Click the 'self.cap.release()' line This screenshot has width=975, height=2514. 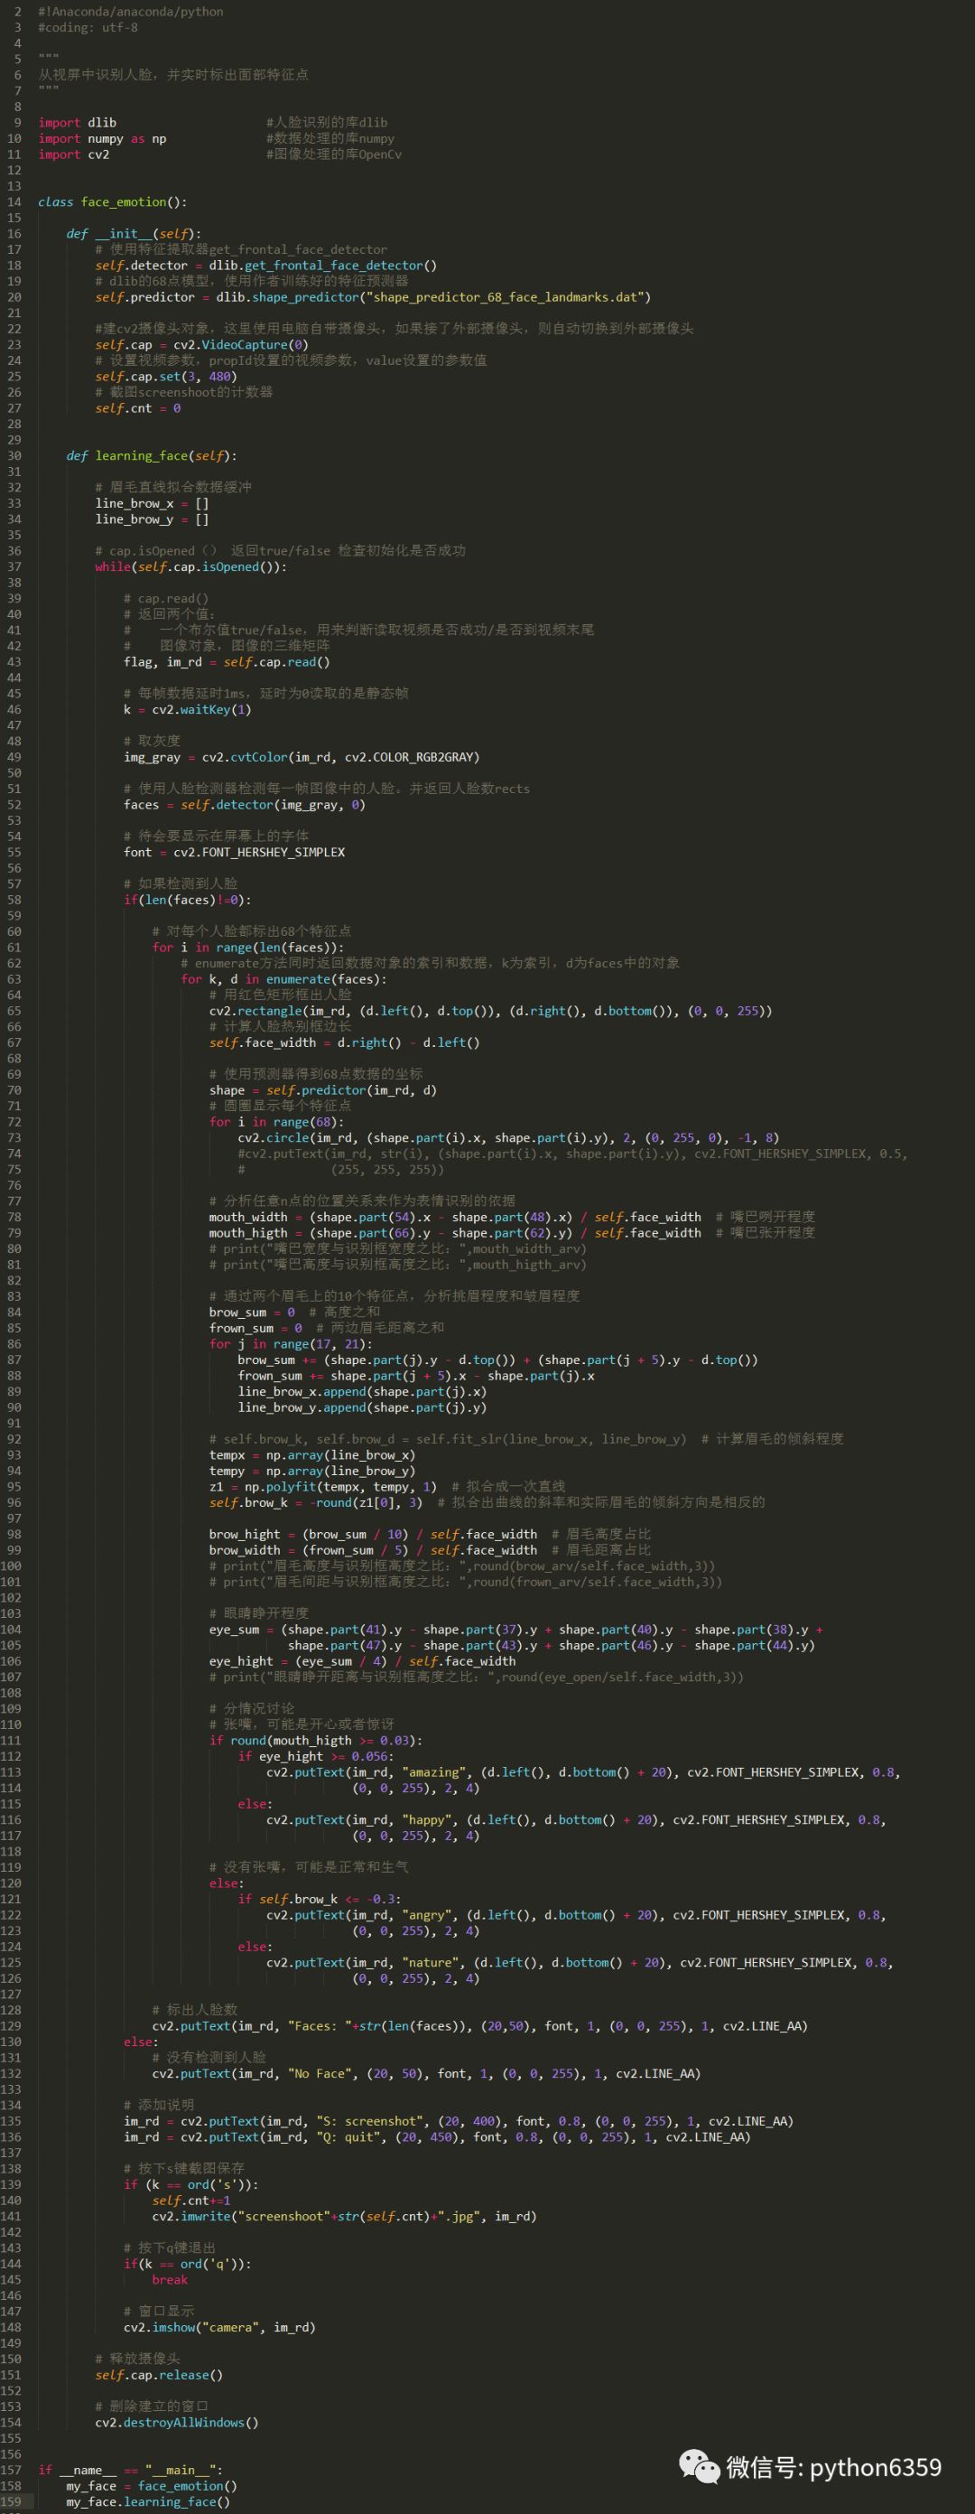(159, 2376)
